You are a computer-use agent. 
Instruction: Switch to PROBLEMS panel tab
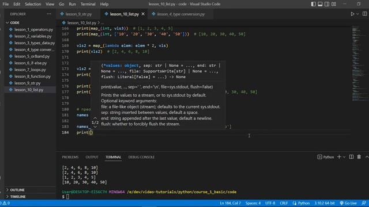click(x=70, y=157)
